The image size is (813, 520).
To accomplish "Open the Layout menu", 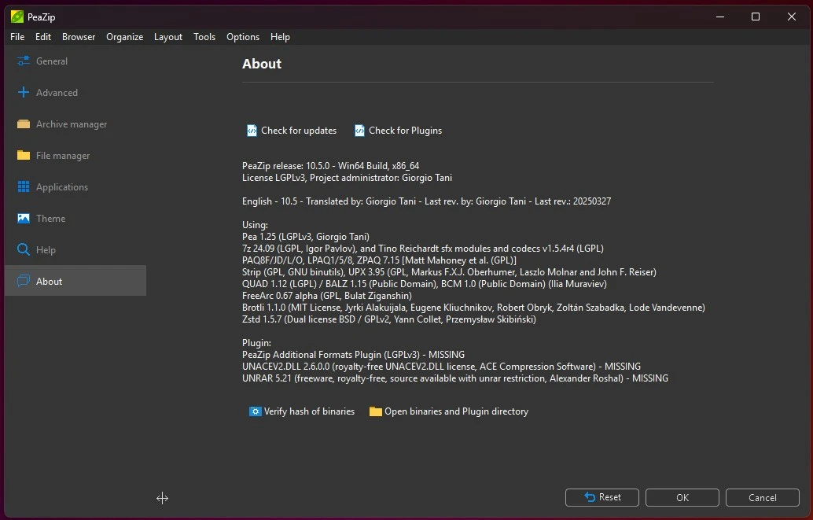I will 168,37.
